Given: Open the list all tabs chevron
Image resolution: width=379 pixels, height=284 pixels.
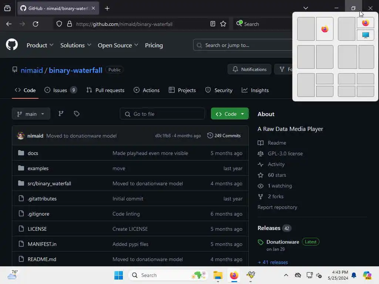Looking at the screenshot, I should click(305, 8).
